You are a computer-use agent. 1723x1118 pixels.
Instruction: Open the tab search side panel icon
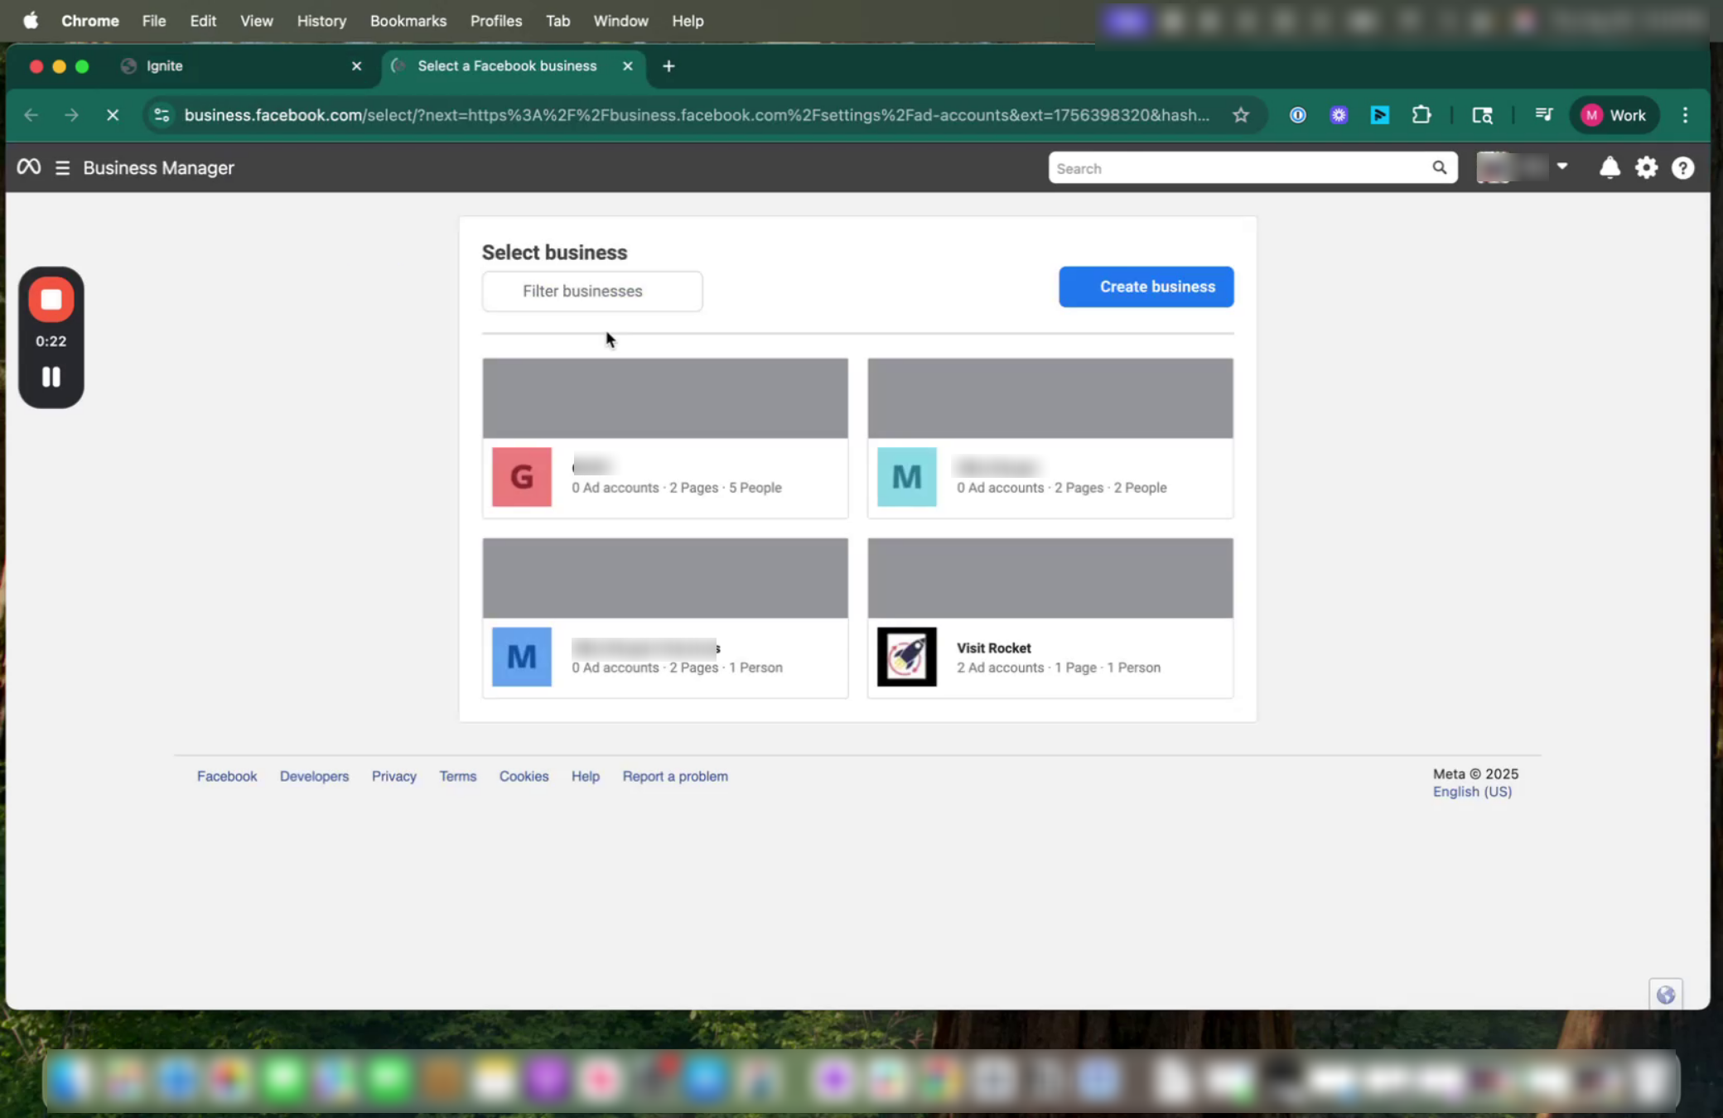pyautogui.click(x=1482, y=115)
